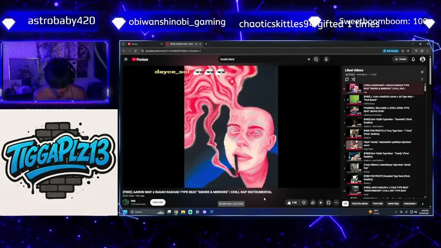Screen dimensions: 441x248
Task: Toggle shuffle for Liked videos playlist
Action: 353,79
